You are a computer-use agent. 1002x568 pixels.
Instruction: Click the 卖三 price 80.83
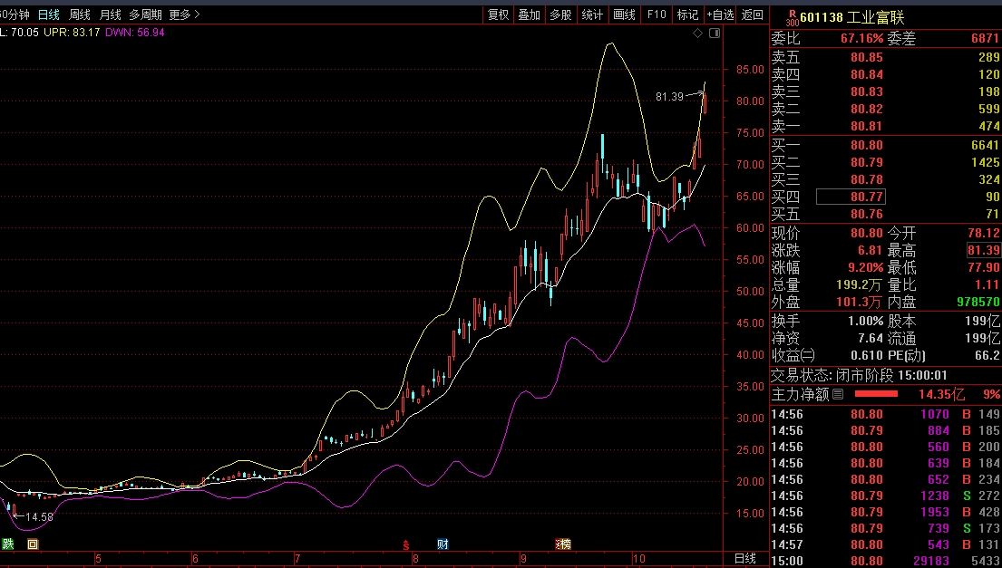(867, 91)
